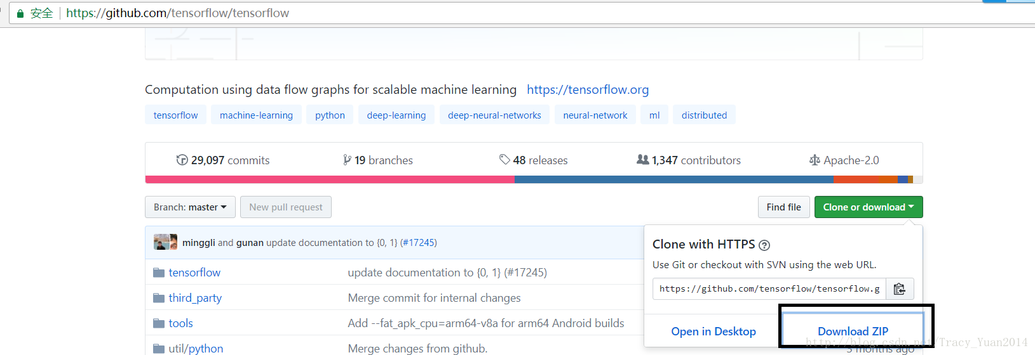Copy clone URL with clipboard icon

coord(899,289)
